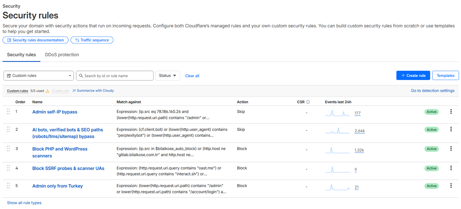Click events sparkline for Admin only from Turkey
Viewport: 461px width, 209px height.
coord(337,187)
